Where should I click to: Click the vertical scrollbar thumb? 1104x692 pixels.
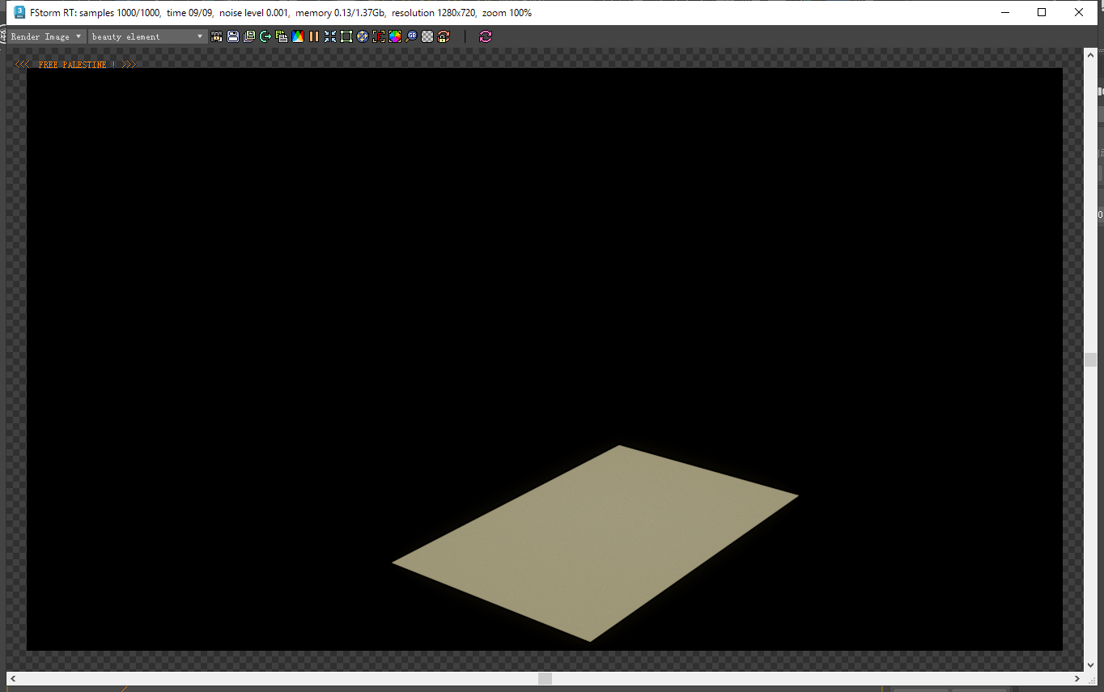(x=1090, y=359)
